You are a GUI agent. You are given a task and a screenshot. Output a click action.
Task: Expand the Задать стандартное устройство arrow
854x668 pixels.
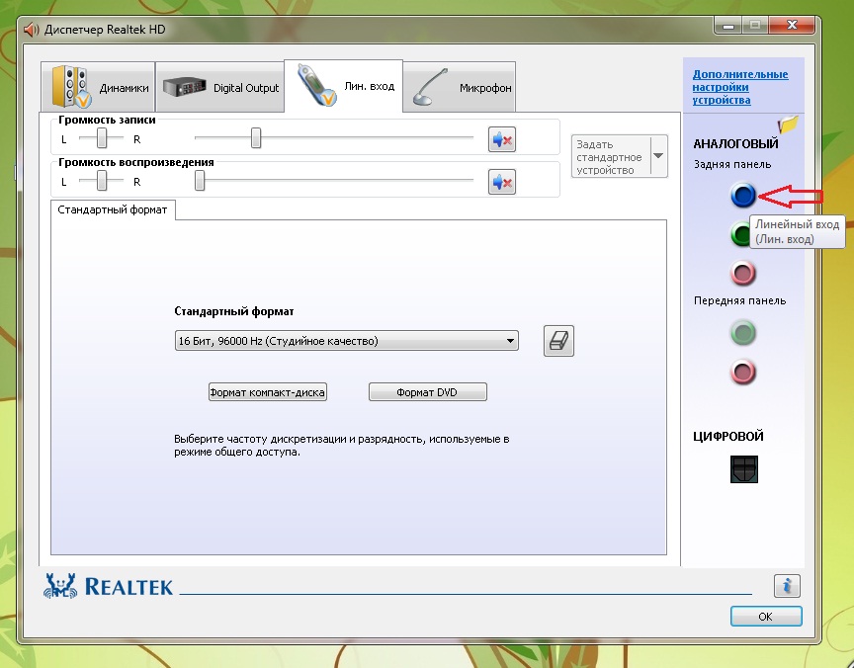click(x=658, y=156)
